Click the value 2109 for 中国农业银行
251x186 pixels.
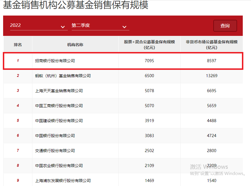(149, 166)
